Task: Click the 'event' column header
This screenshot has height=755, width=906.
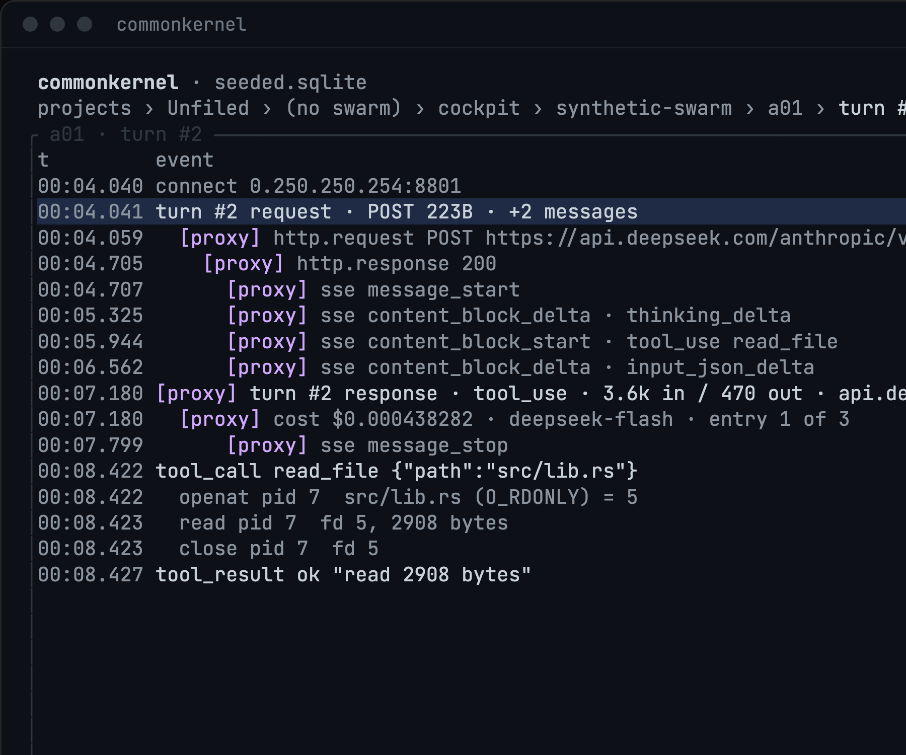Action: click(x=185, y=160)
